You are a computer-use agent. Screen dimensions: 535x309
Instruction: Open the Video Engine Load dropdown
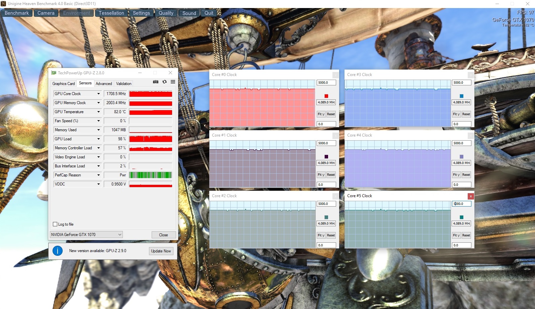(98, 157)
